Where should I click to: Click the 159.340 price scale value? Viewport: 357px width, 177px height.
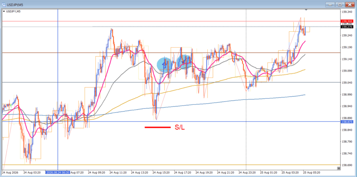[x=347, y=12]
